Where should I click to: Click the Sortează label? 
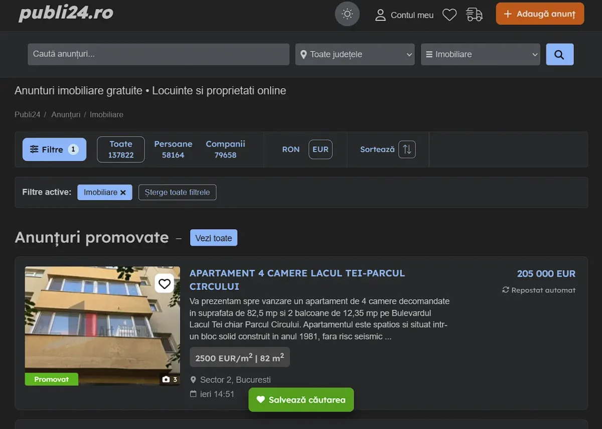tap(377, 149)
